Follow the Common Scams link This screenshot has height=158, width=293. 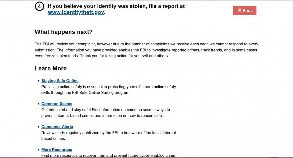57,104
